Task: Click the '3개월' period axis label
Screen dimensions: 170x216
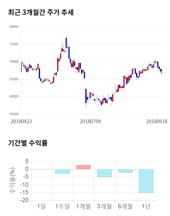Action: click(x=104, y=206)
